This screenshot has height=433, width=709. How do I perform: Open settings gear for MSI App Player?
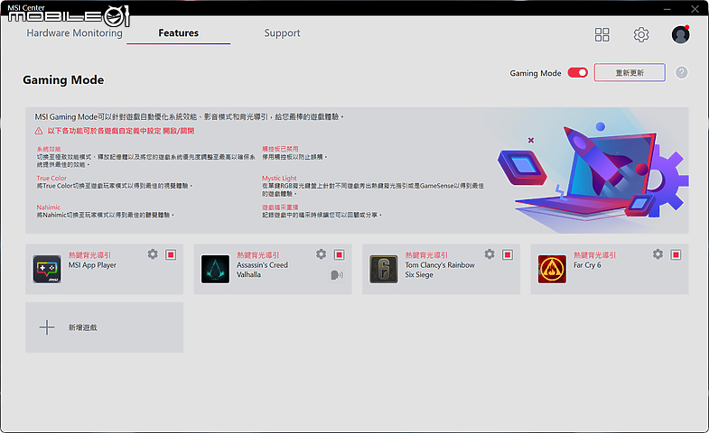pyautogui.click(x=153, y=254)
